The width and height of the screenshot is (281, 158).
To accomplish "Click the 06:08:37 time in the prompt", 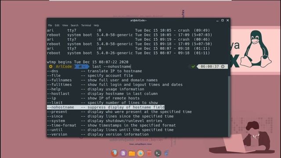I will point(210,67).
